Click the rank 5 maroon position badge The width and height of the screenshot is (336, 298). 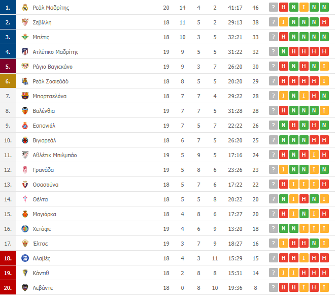click(8, 67)
